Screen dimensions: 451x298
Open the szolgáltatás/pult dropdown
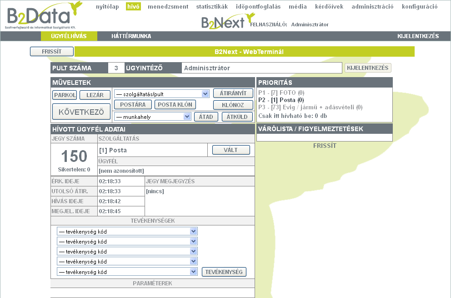(161, 93)
